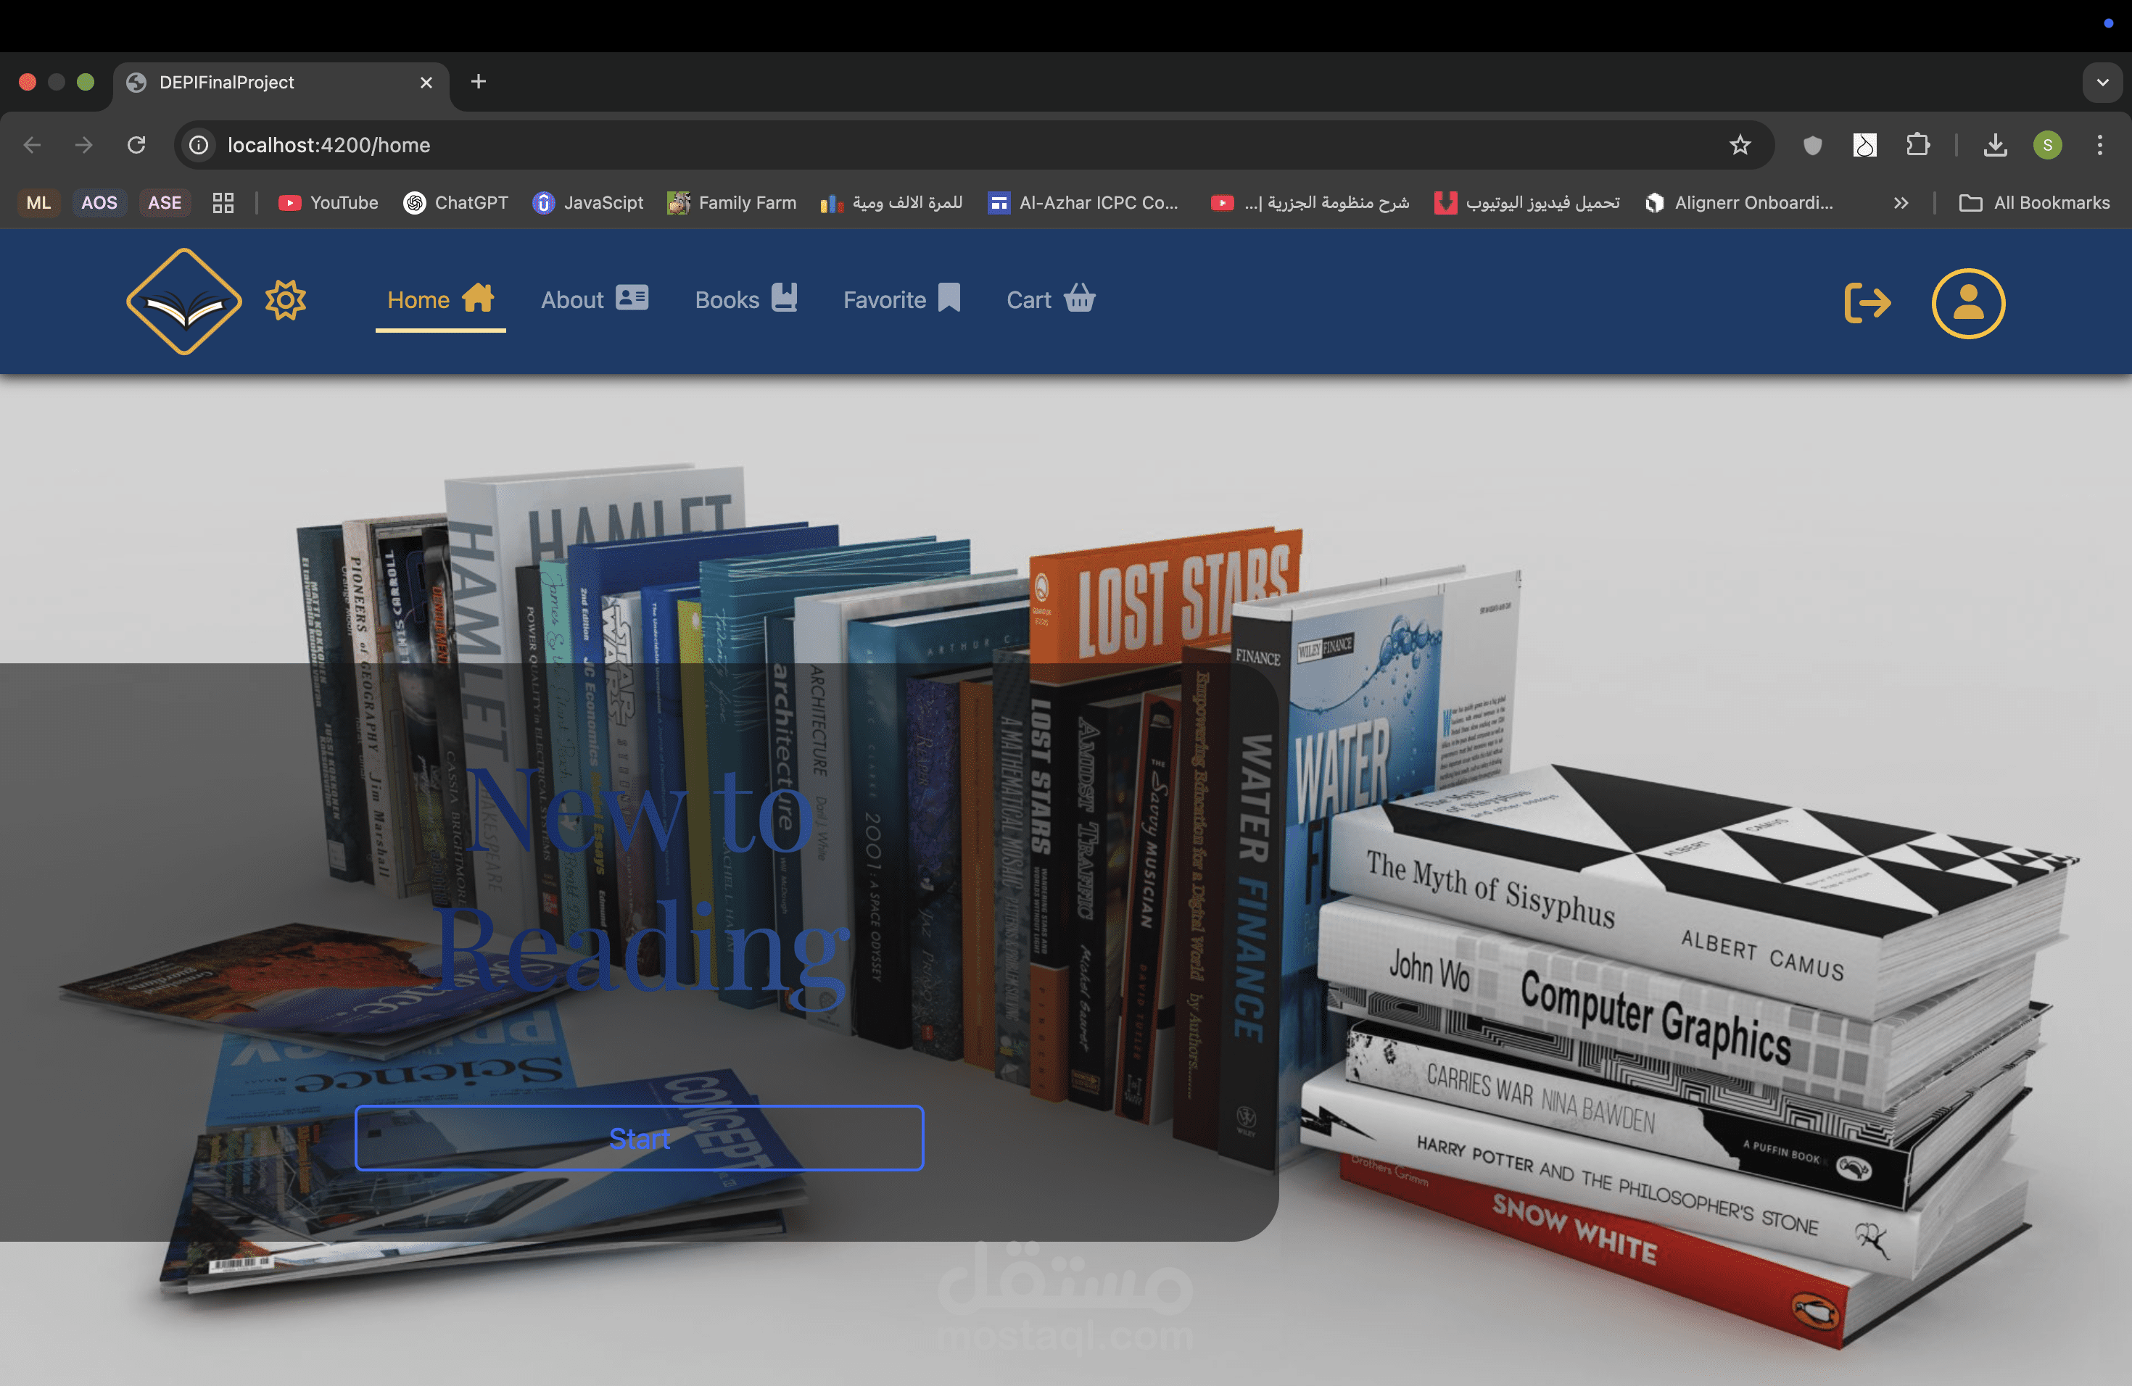Open the bookmark left of Alignerr Onboarding
The width and height of the screenshot is (2132, 1386).
(1528, 203)
